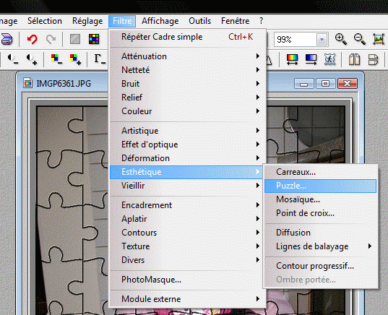Expand Lignes de balayage submenu
The image size is (388, 315).
pos(321,246)
